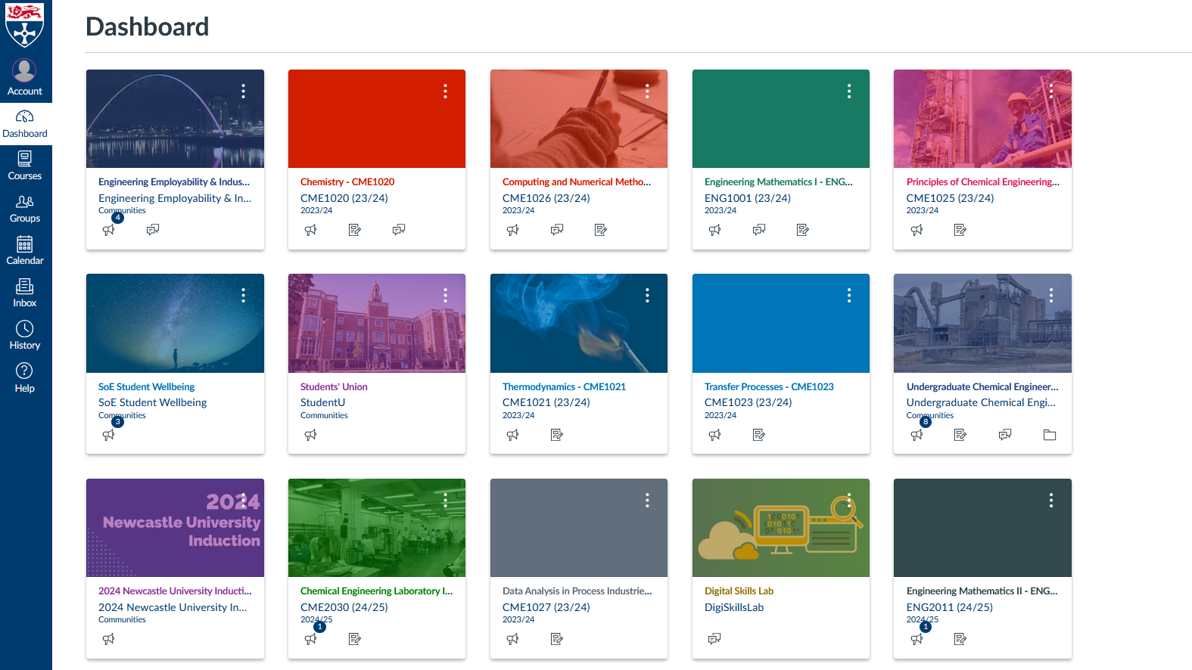Open Chemical Engineering Laboratory course link
The height and width of the screenshot is (670, 1192).
376,591
